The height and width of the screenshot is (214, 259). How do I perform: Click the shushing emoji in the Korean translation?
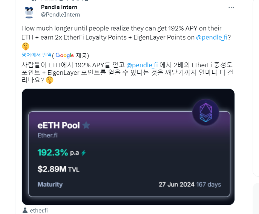tap(49, 80)
